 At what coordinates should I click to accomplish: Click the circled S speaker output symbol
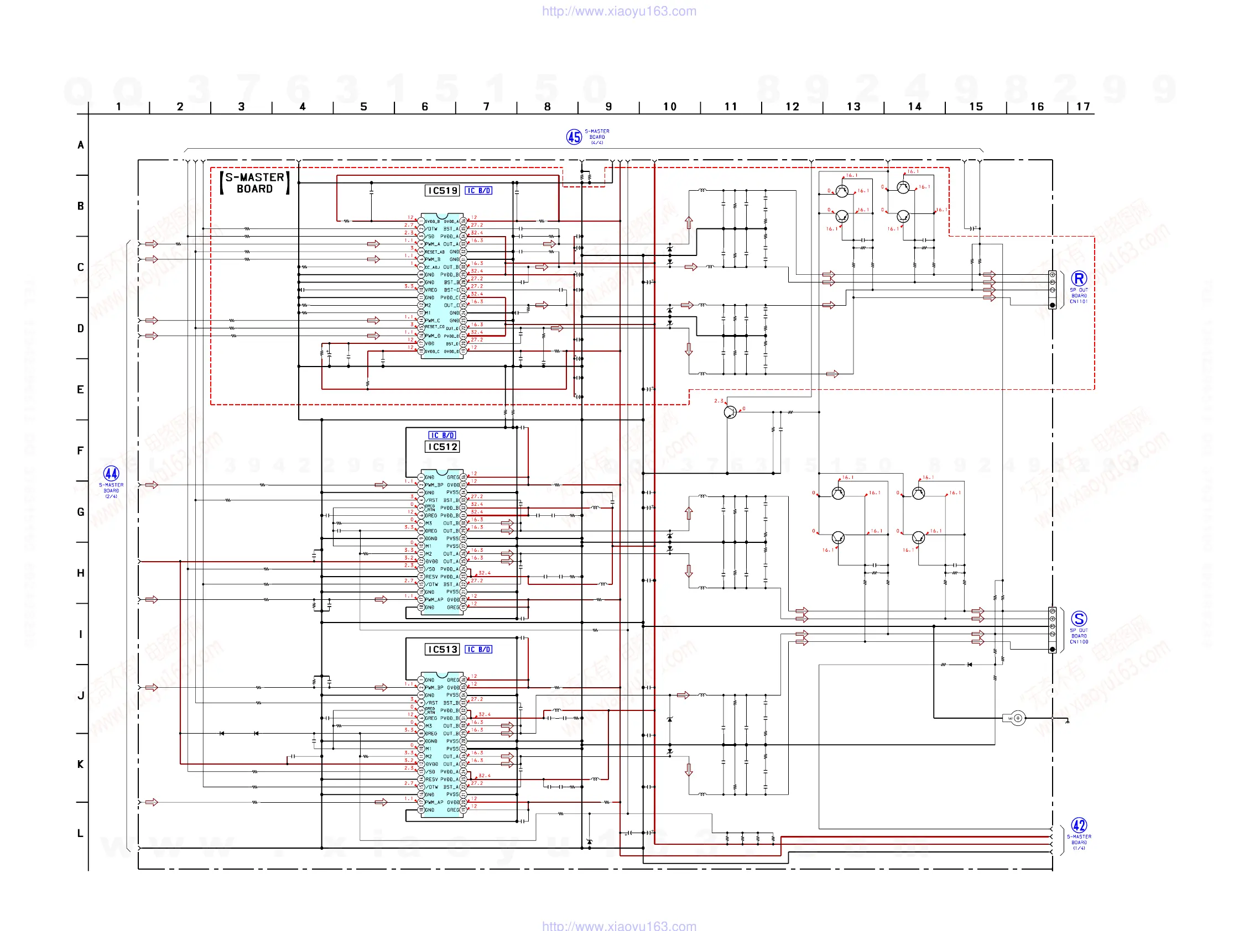[1078, 619]
